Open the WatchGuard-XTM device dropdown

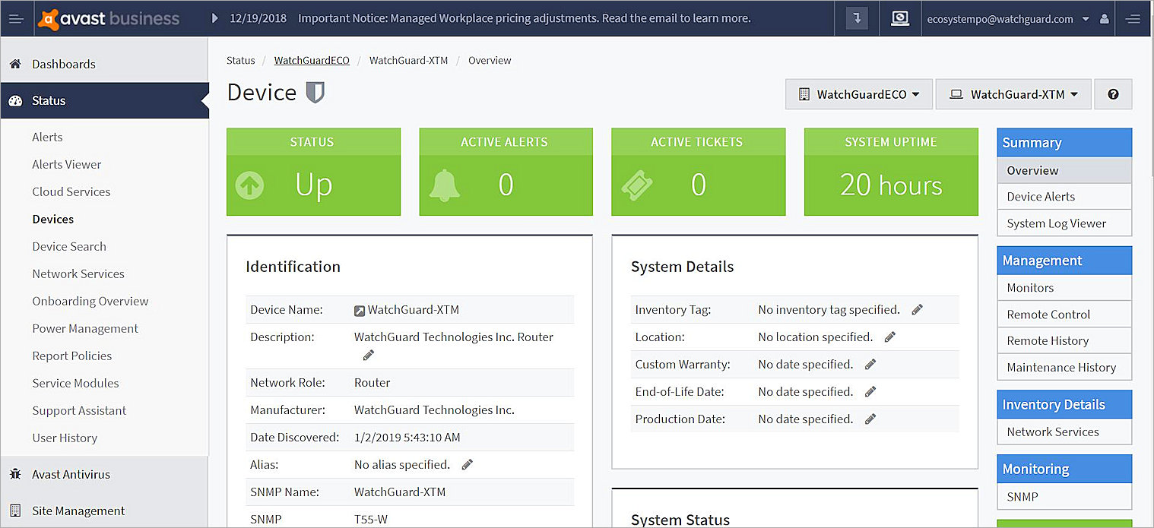tap(1013, 93)
